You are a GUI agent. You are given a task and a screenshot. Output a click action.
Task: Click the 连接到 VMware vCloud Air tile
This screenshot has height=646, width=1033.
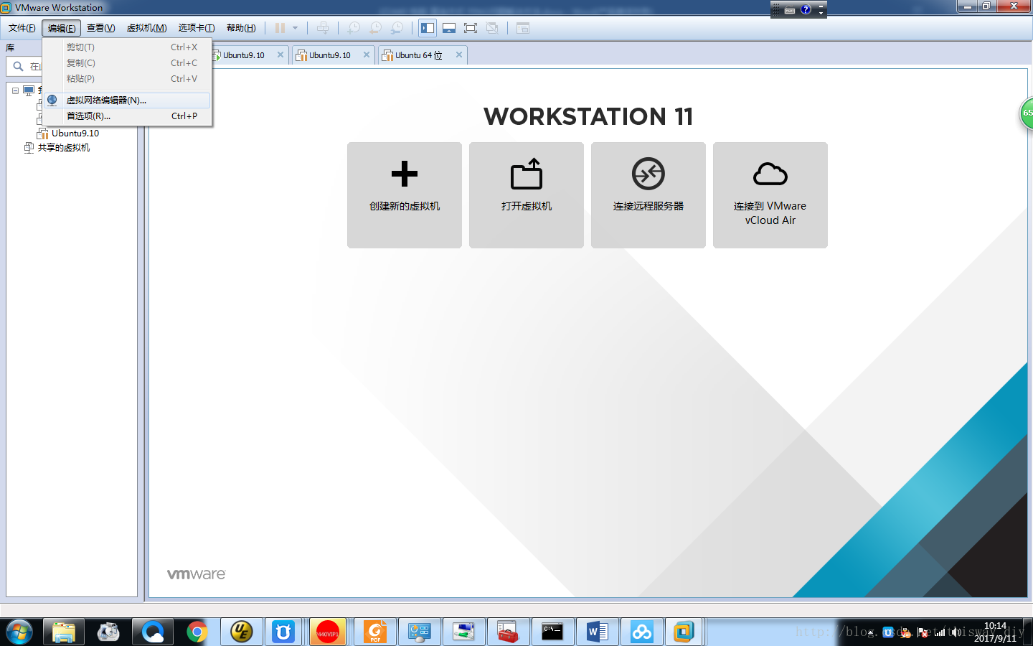click(x=770, y=195)
